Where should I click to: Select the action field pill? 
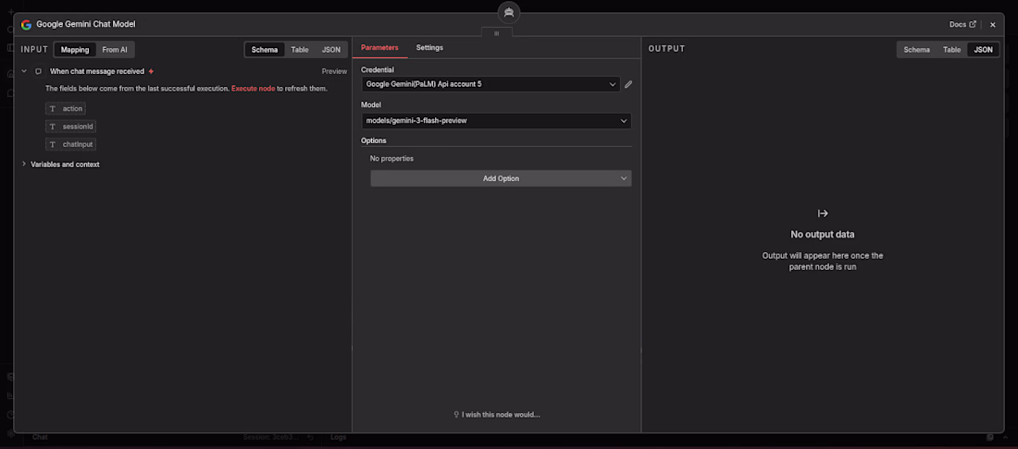[66, 109]
